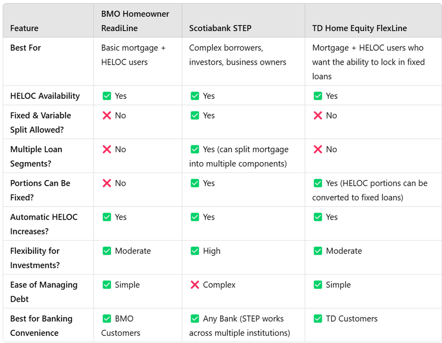Click green check in TD Automatic HELOC Increases cell
The image size is (442, 343).
point(318,217)
